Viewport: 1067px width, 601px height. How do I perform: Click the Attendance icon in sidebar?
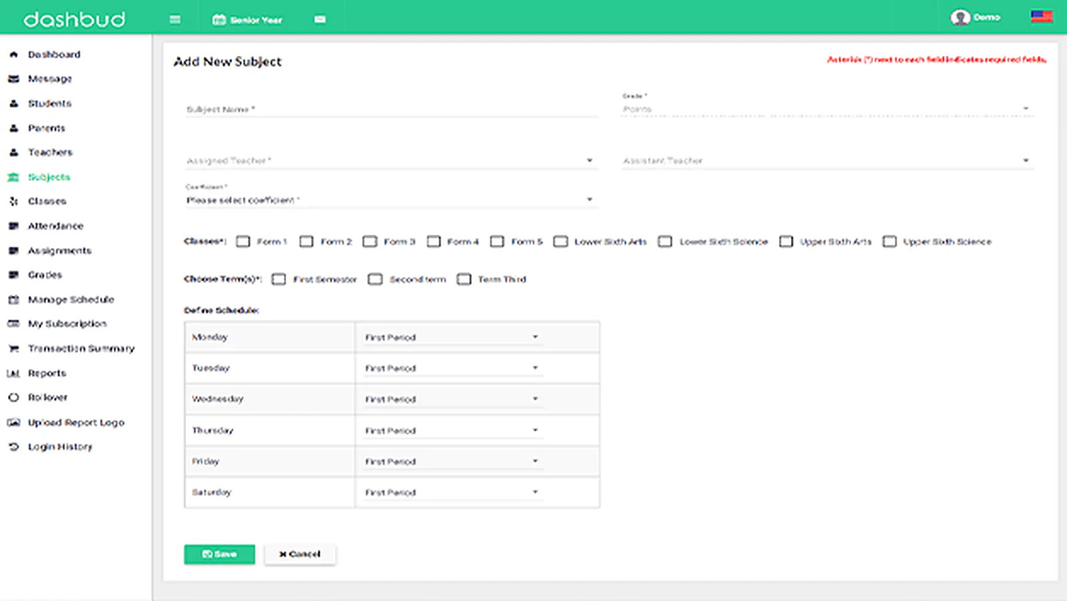point(13,226)
